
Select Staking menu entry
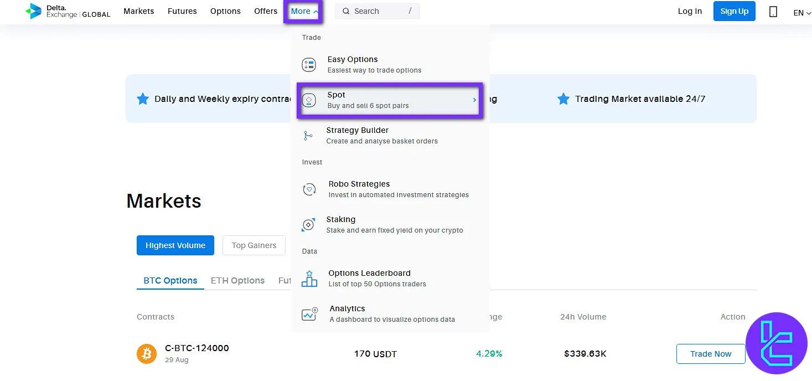click(x=390, y=225)
